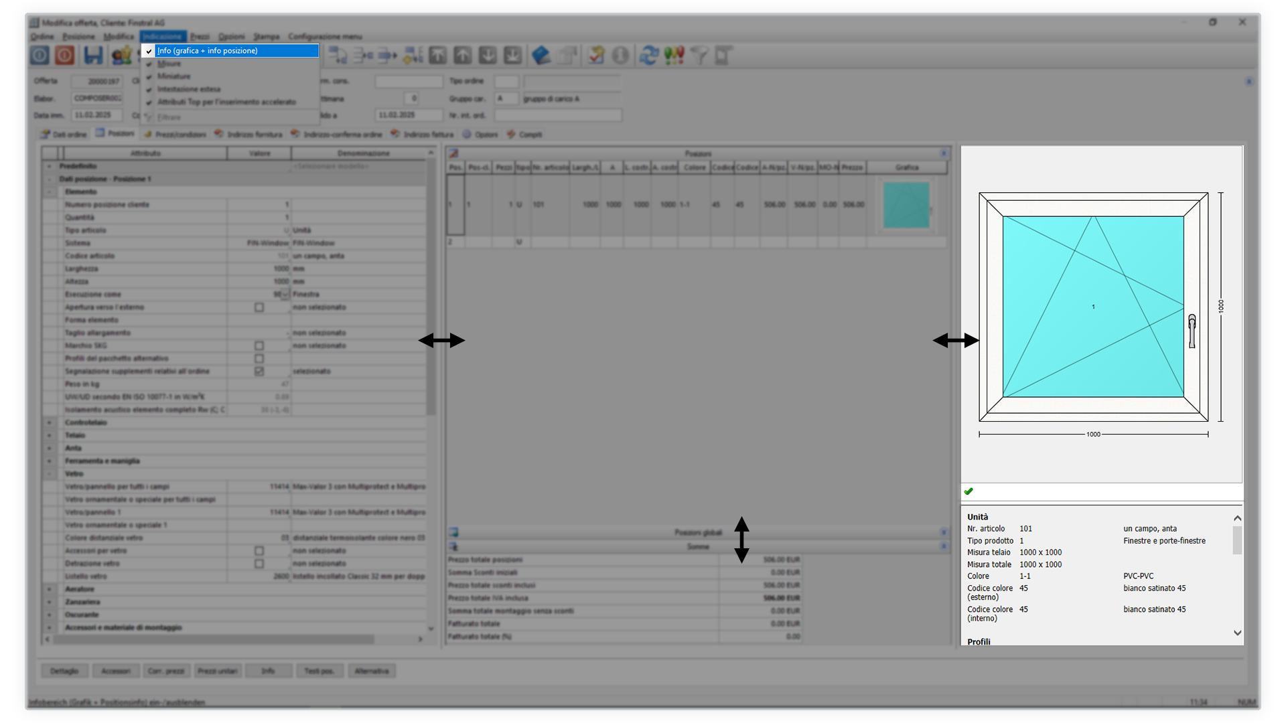Click the move-up arrow toolbar icon

(463, 56)
